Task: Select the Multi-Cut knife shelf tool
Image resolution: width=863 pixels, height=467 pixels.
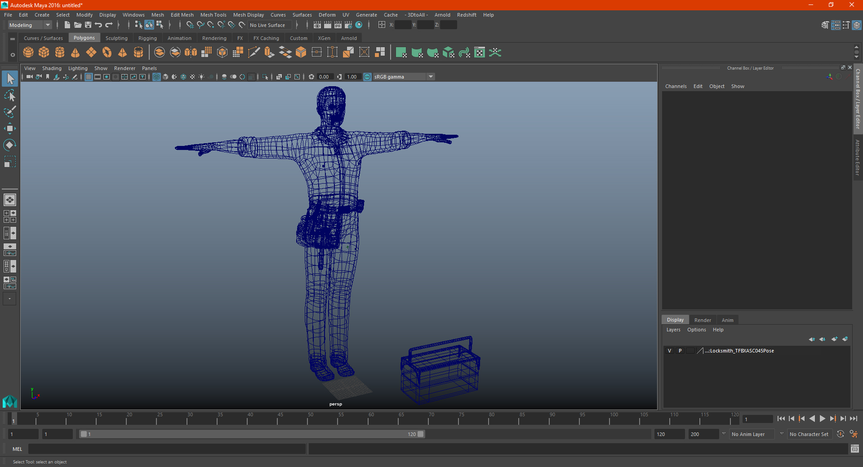Action: pos(254,53)
